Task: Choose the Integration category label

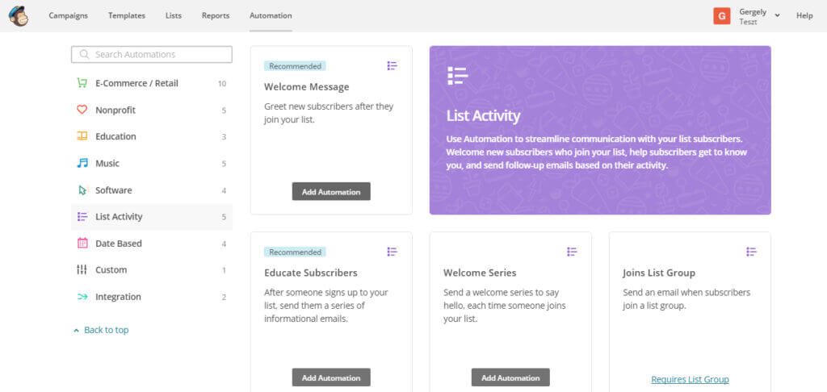Action: click(118, 297)
